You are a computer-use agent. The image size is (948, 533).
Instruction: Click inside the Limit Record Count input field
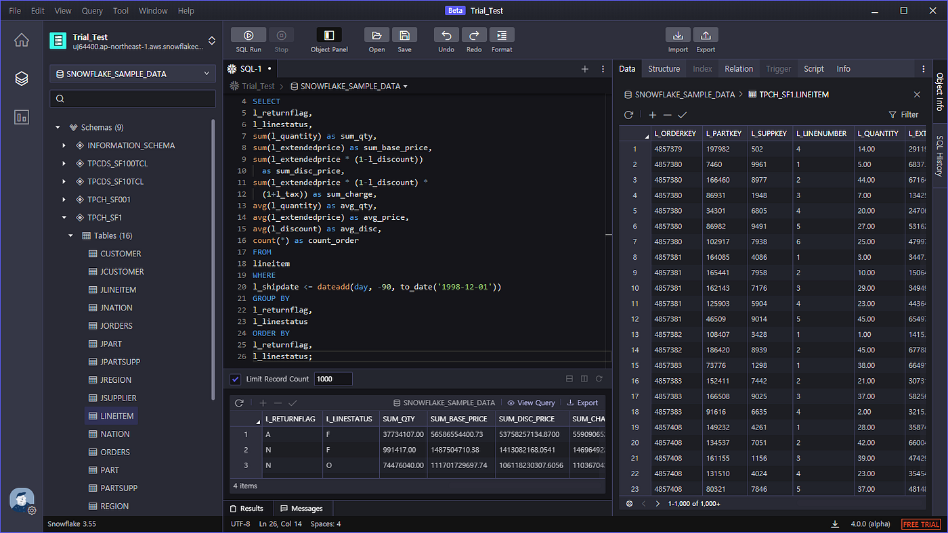pos(332,379)
